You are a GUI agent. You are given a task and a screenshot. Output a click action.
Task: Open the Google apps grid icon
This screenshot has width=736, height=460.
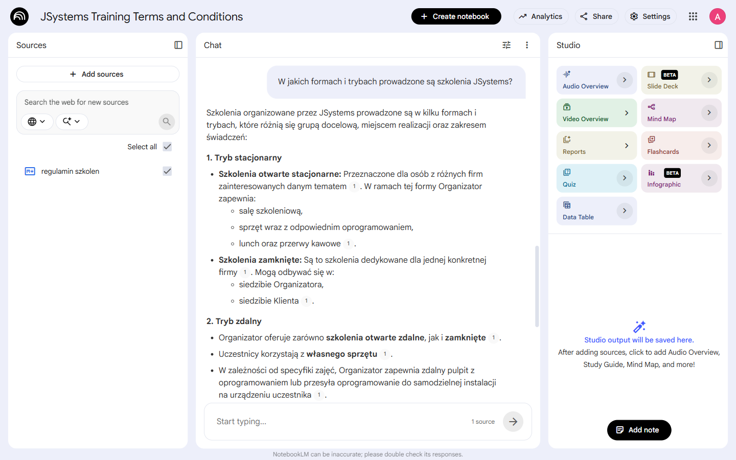693,16
